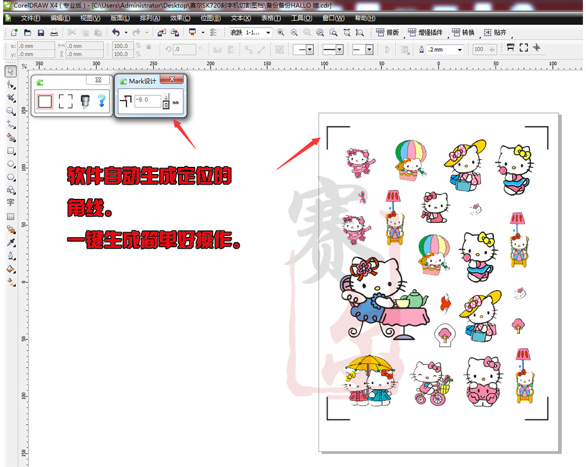Open the 文件(F) menu

click(31, 18)
